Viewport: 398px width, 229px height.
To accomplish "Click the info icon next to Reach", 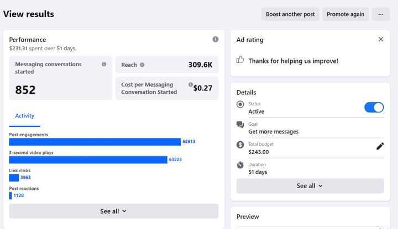I will [142, 65].
